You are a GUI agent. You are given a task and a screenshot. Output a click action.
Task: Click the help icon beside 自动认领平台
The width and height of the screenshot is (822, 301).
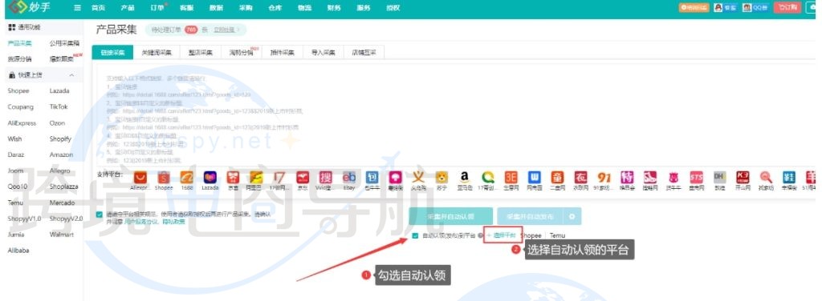[x=480, y=235]
